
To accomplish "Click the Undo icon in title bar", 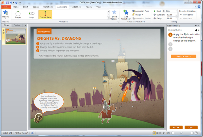I will pos(11,3).
